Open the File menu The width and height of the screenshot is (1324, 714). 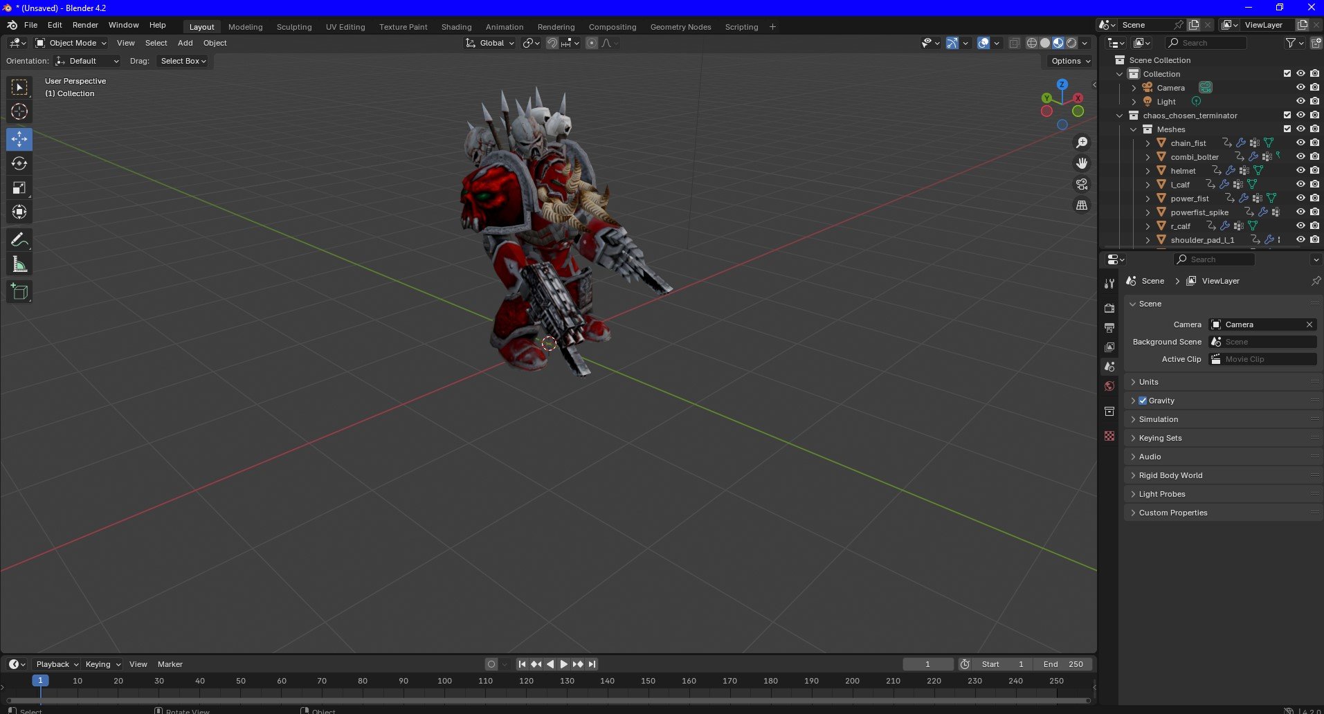pos(30,25)
